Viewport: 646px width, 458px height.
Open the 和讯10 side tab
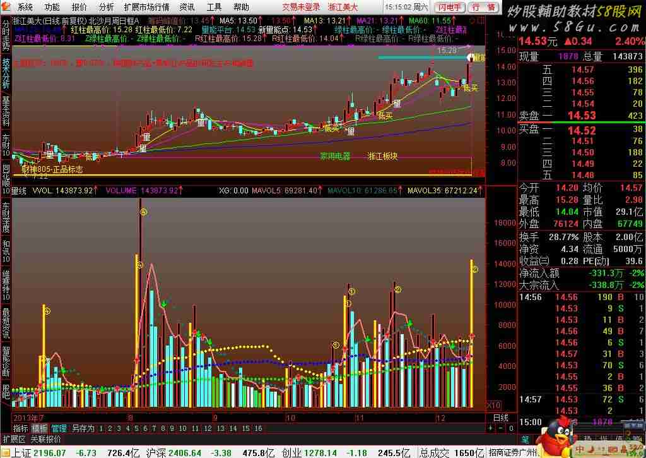pos(6,250)
